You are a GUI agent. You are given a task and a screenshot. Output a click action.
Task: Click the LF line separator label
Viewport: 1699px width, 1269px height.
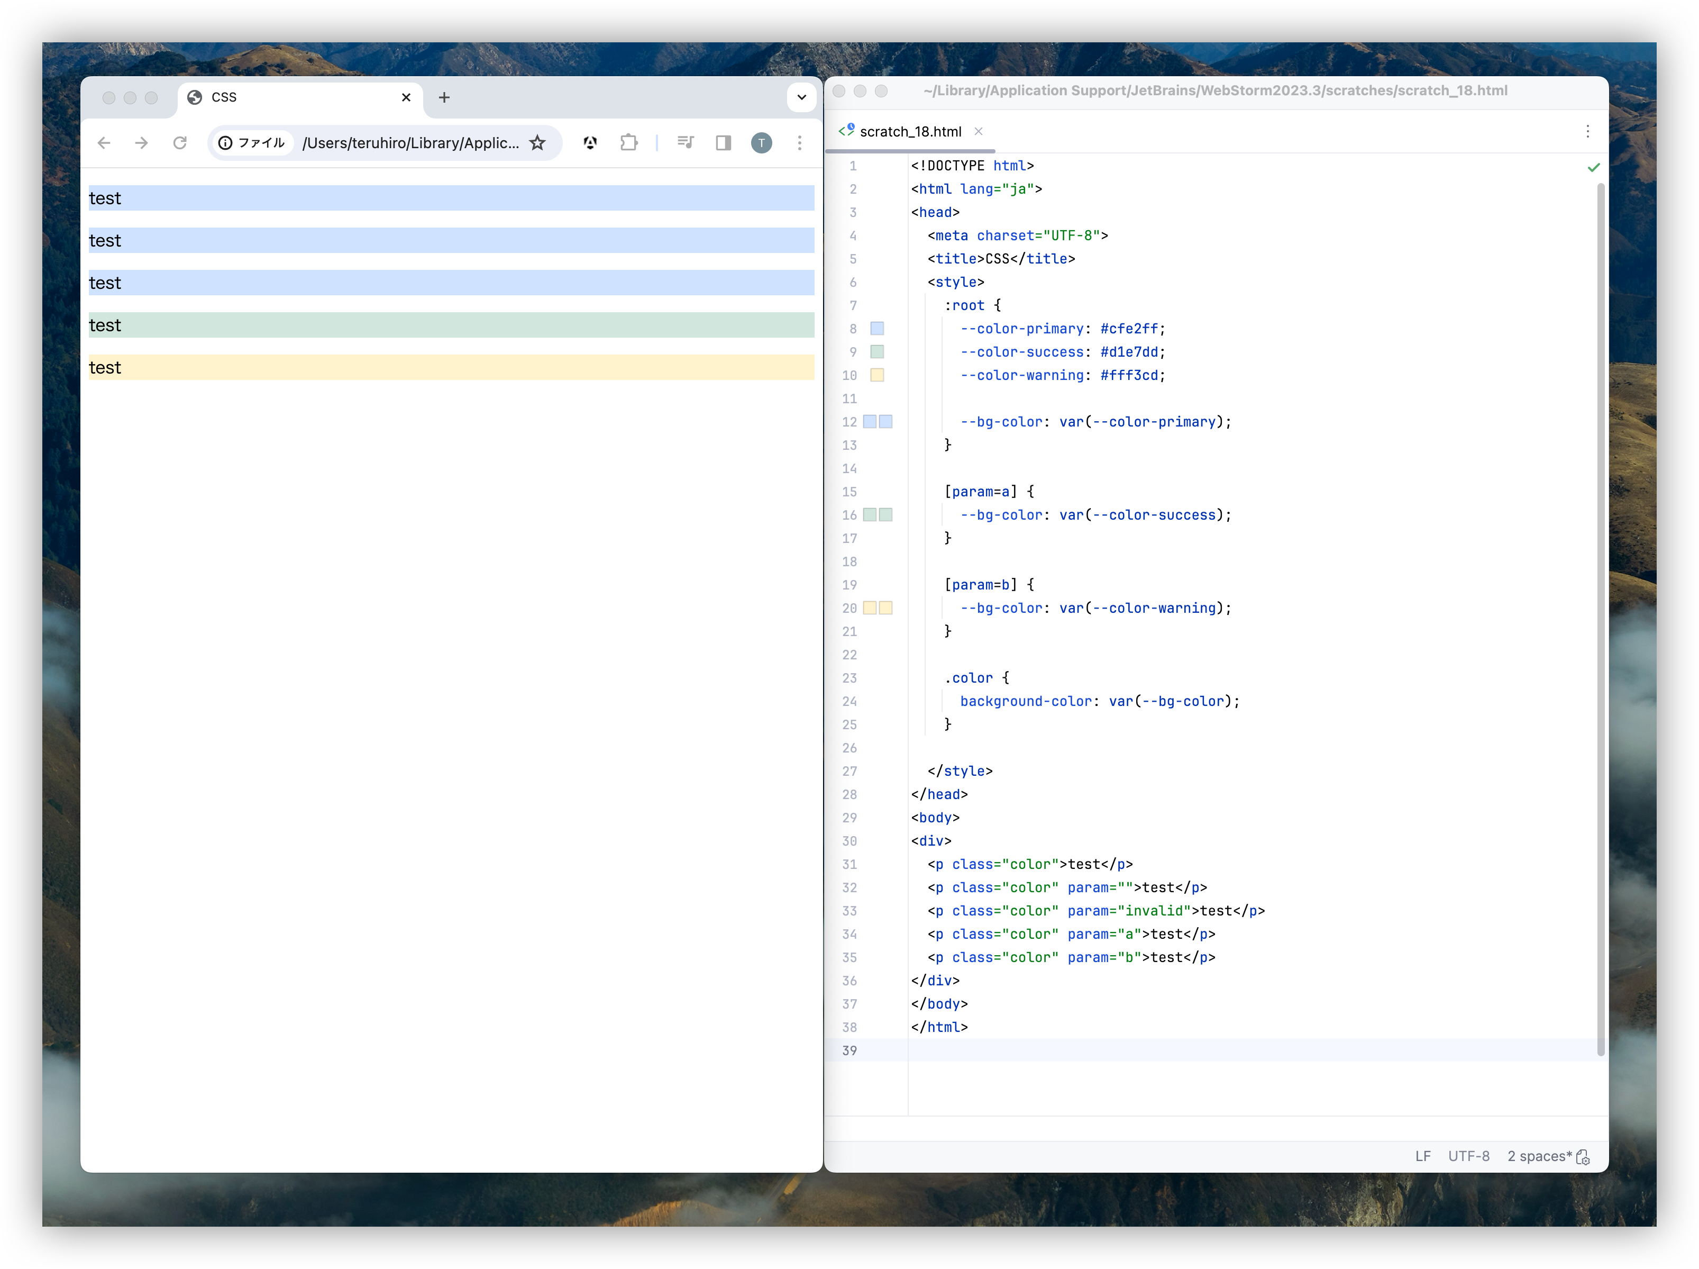1422,1157
